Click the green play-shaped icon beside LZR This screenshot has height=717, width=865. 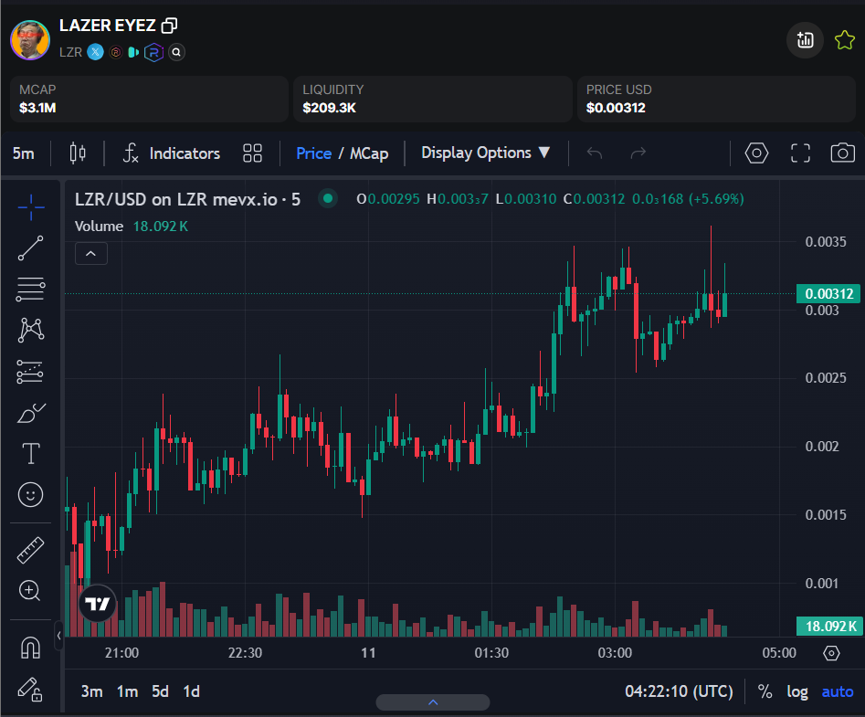point(133,52)
